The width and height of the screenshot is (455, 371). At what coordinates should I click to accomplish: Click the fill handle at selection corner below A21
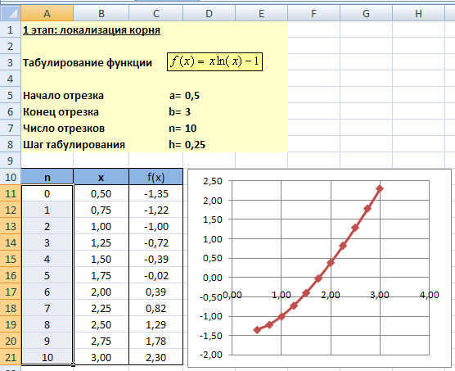click(73, 364)
